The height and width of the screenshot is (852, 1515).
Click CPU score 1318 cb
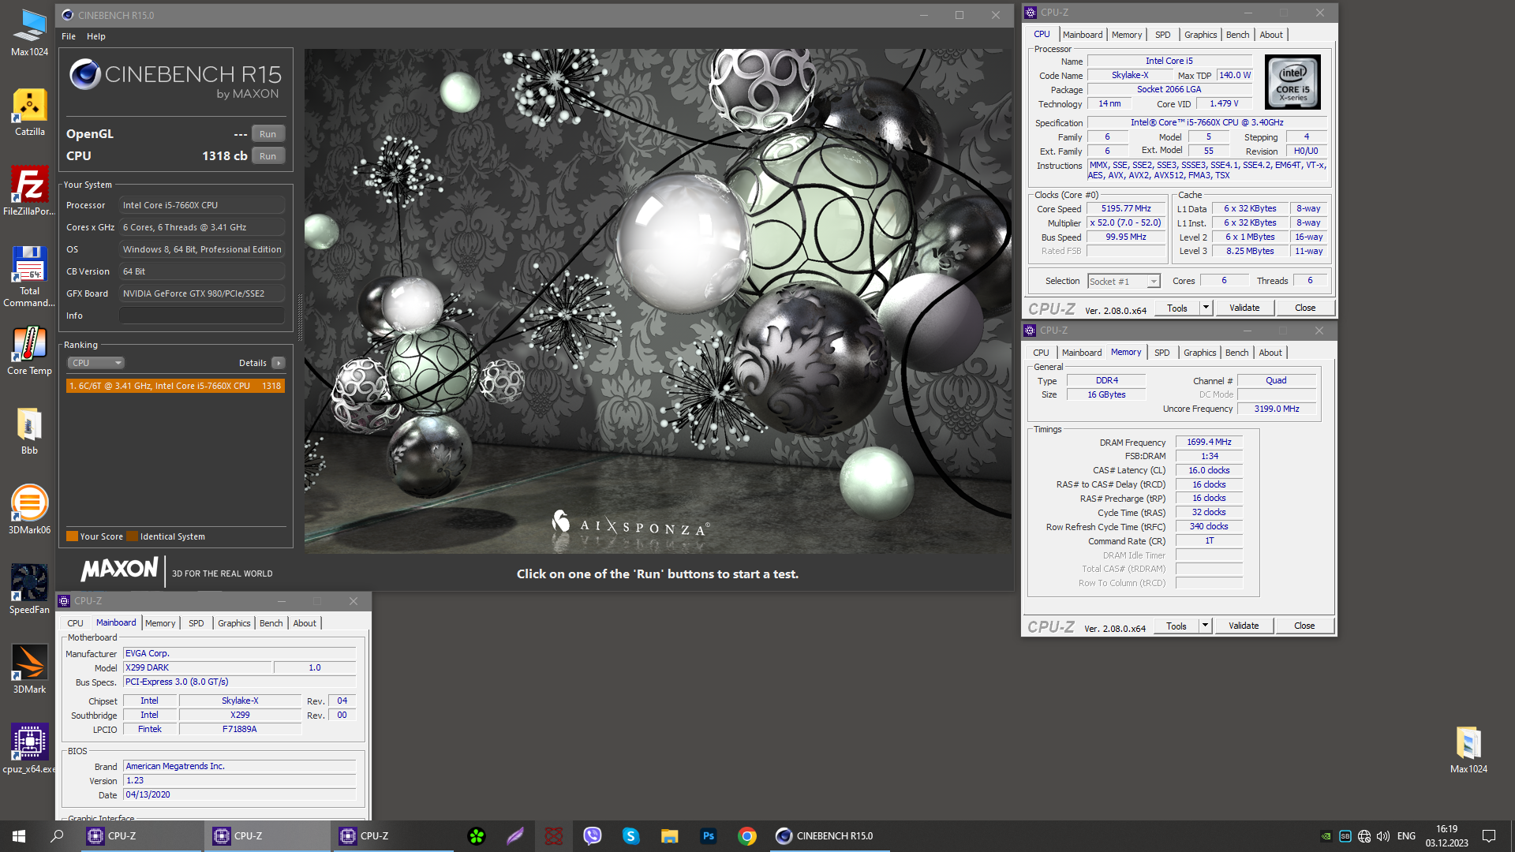[224, 156]
